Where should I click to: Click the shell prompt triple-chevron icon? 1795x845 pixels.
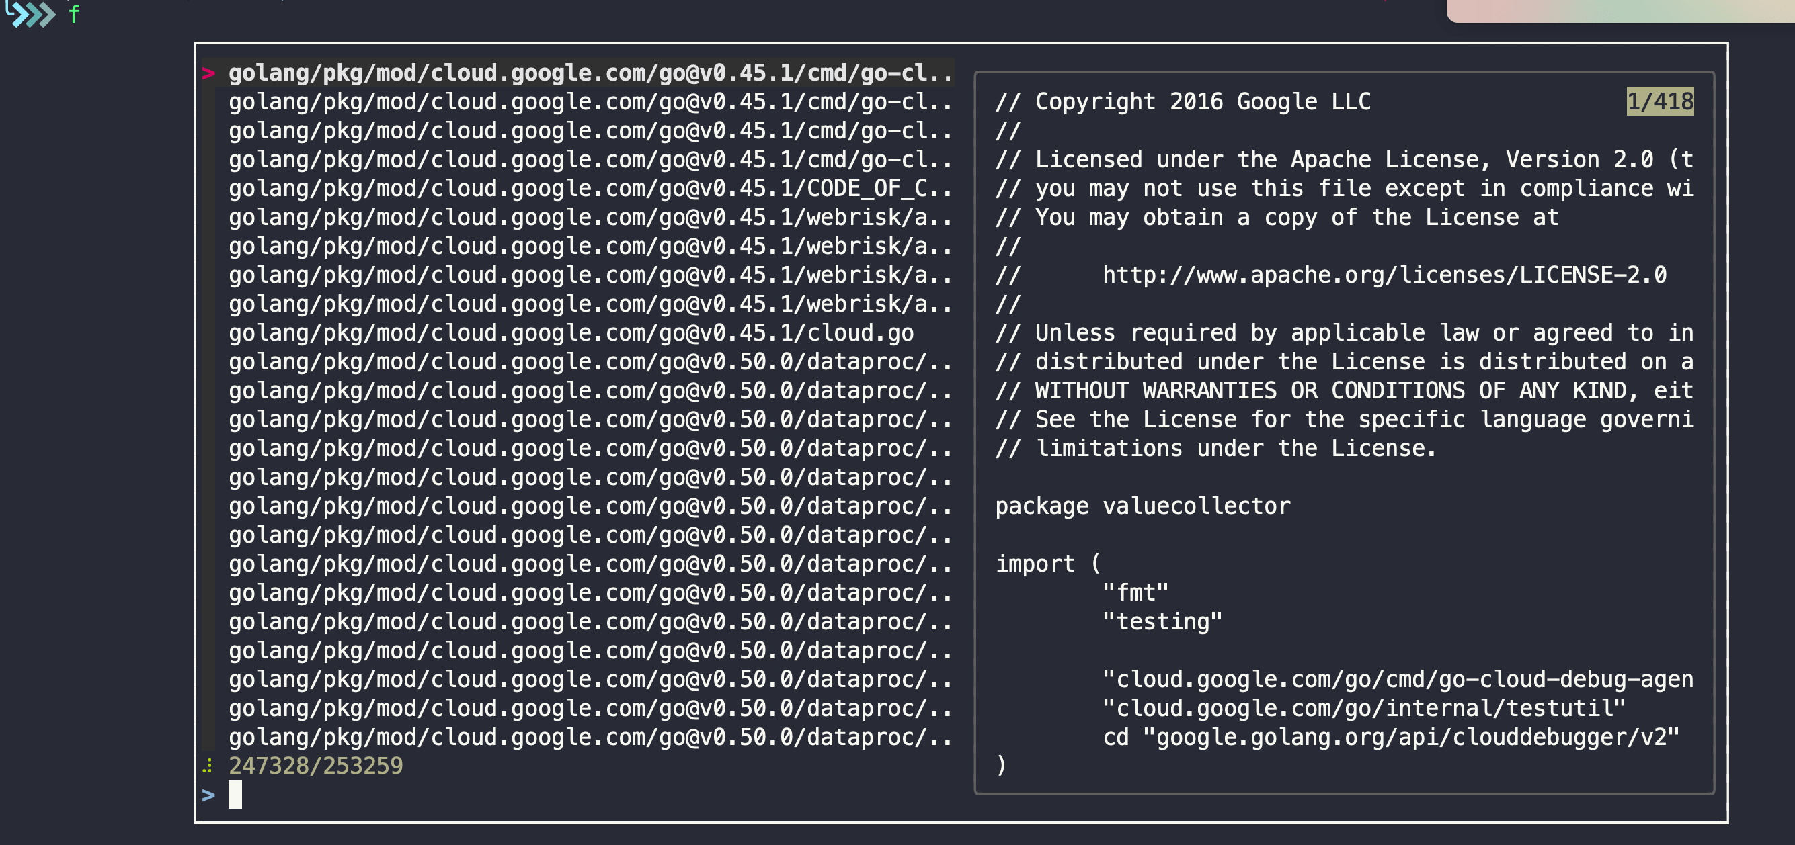[30, 14]
